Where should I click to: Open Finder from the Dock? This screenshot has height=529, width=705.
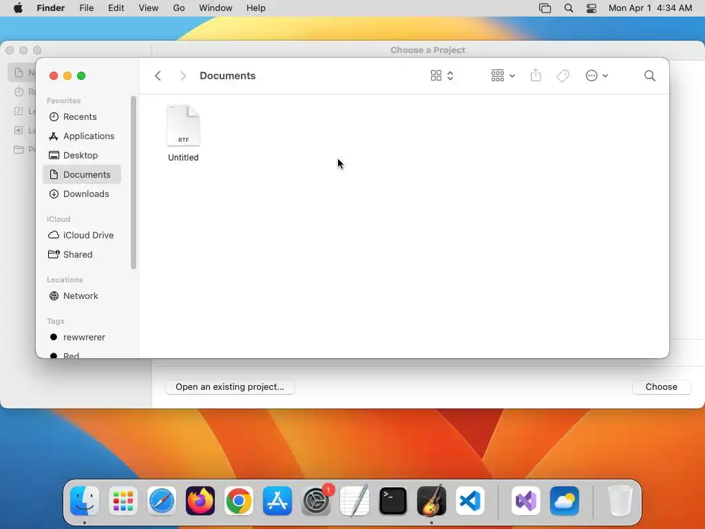[x=85, y=501]
